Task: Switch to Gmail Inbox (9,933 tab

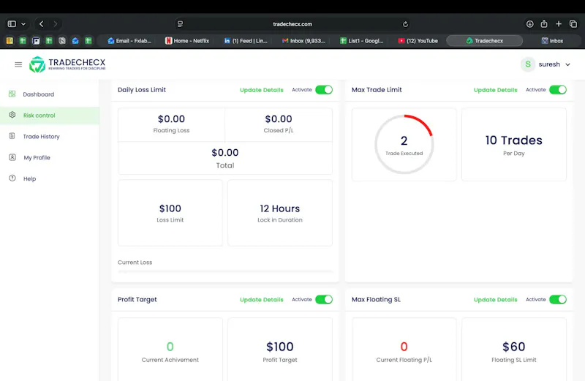Action: click(303, 41)
